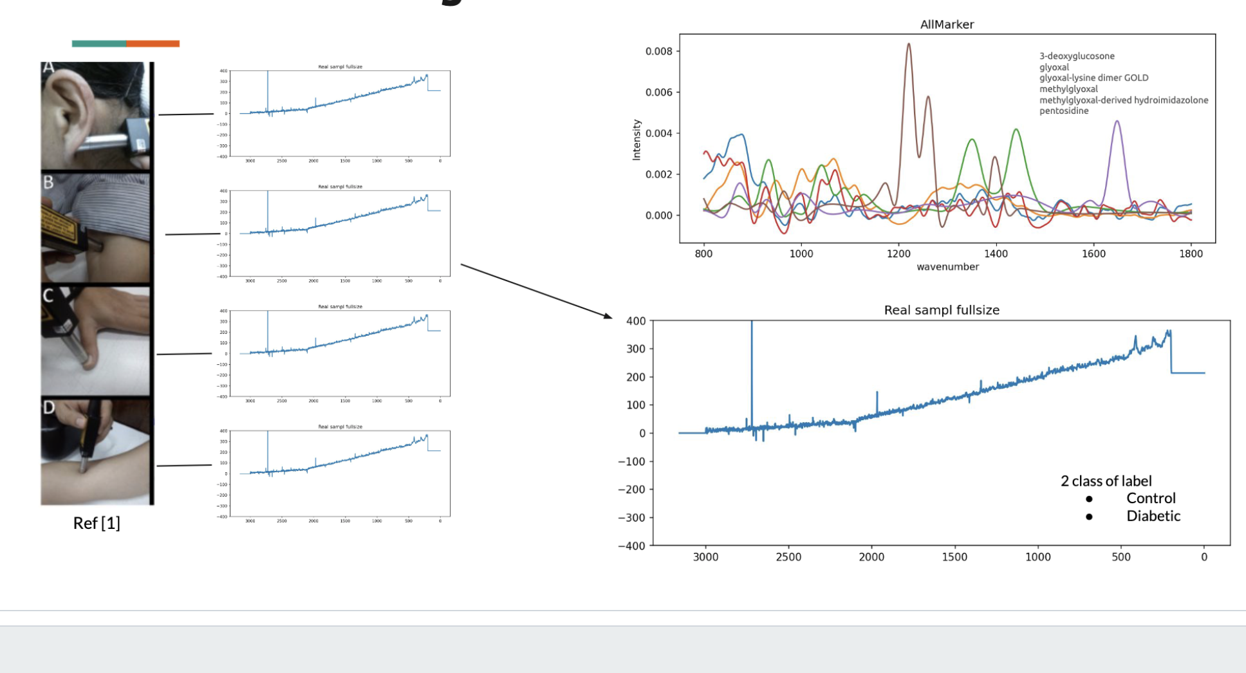Select the Diabetic class label

pyautogui.click(x=1153, y=516)
